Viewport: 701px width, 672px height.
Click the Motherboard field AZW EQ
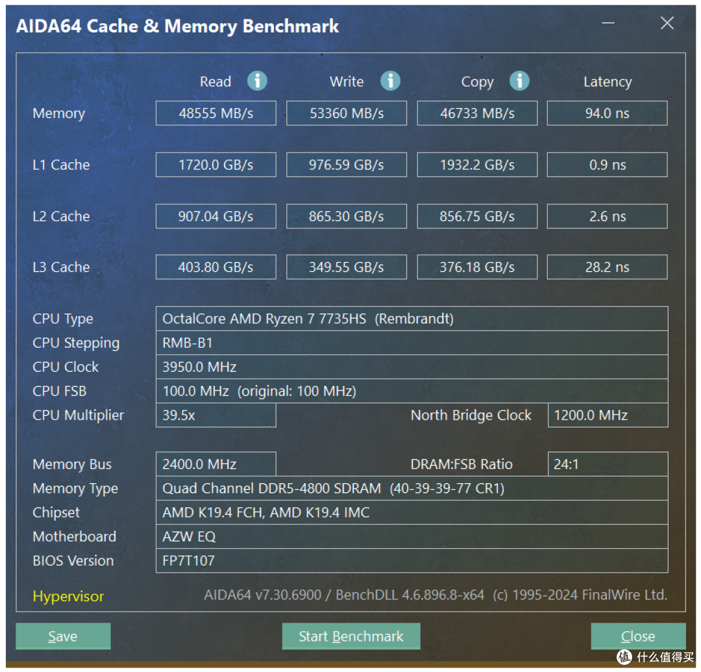412,536
